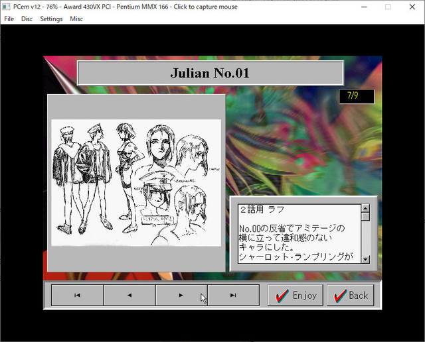
Task: Click the red checkmark on Back
Action: [341, 296]
